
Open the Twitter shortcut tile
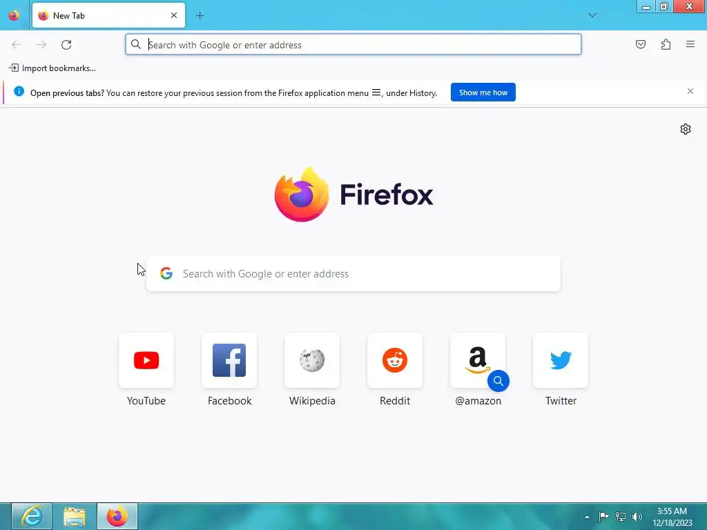561,360
